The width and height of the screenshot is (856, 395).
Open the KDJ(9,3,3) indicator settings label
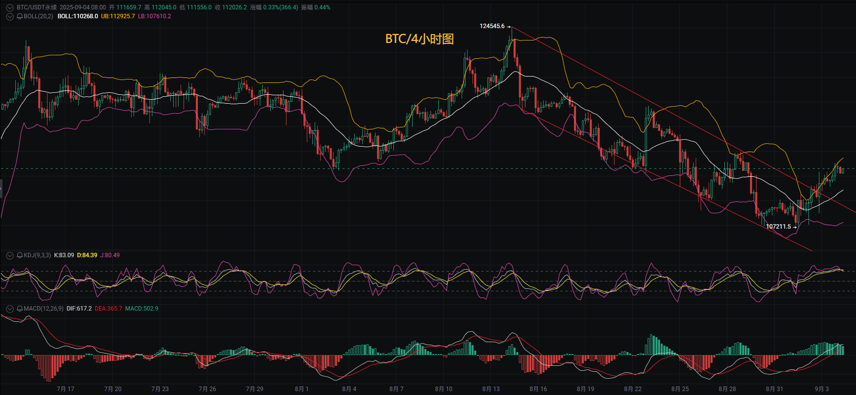coord(37,255)
